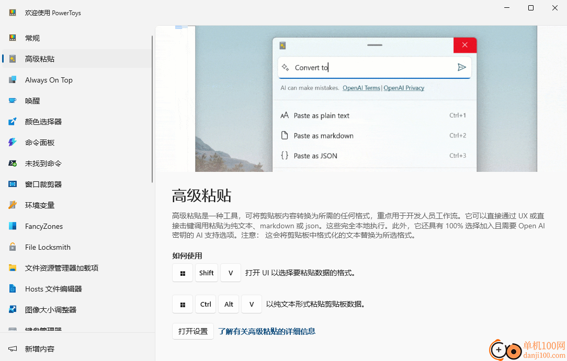Open the 未找到命令 Command Not Found icon

point(13,164)
